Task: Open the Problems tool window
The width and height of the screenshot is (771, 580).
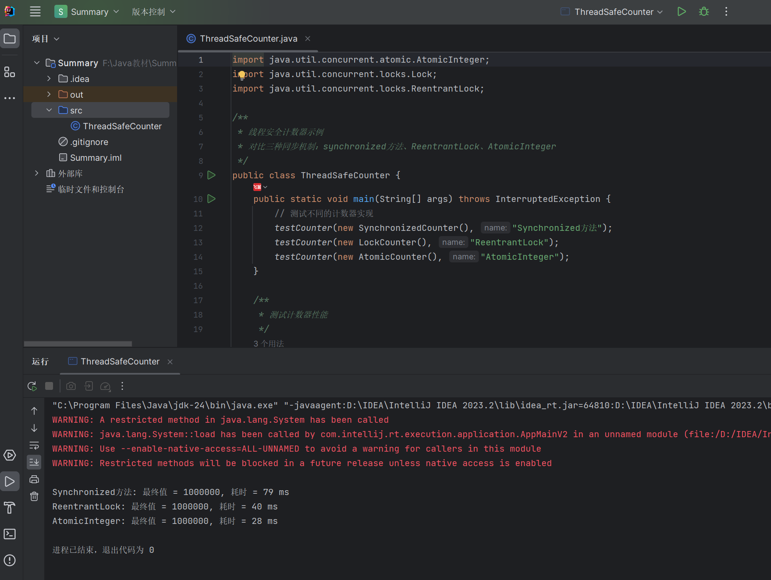Action: pos(10,560)
